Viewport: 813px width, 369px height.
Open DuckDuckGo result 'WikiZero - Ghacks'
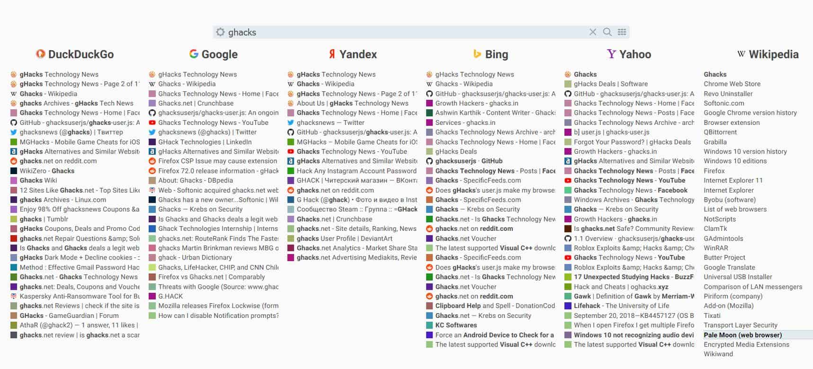(x=47, y=171)
